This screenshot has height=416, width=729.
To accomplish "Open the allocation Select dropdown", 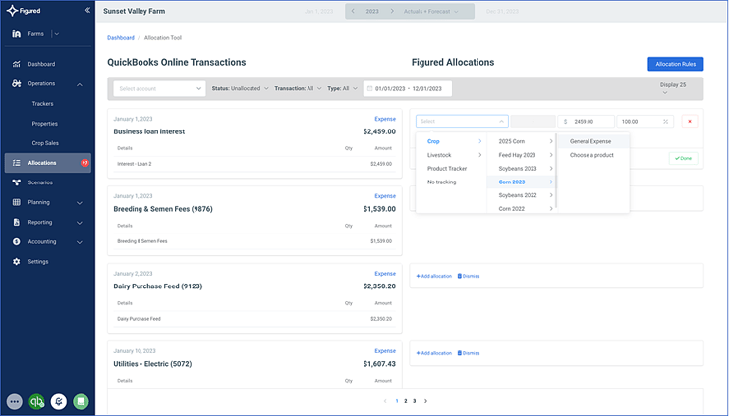I will tap(462, 122).
